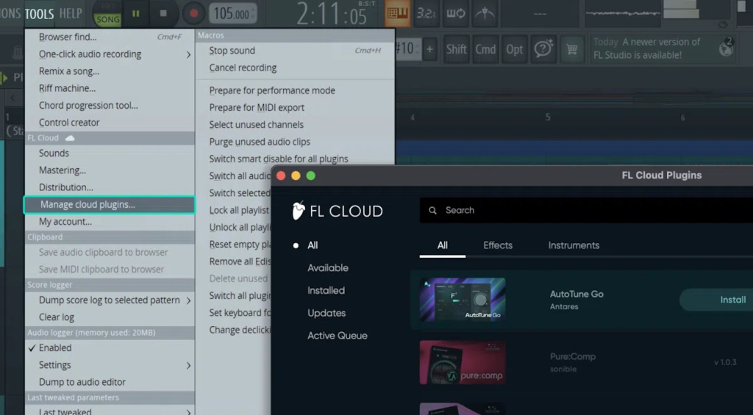Image resolution: width=753 pixels, height=415 pixels.
Task: Switch to the Instruments tab
Action: click(x=574, y=245)
